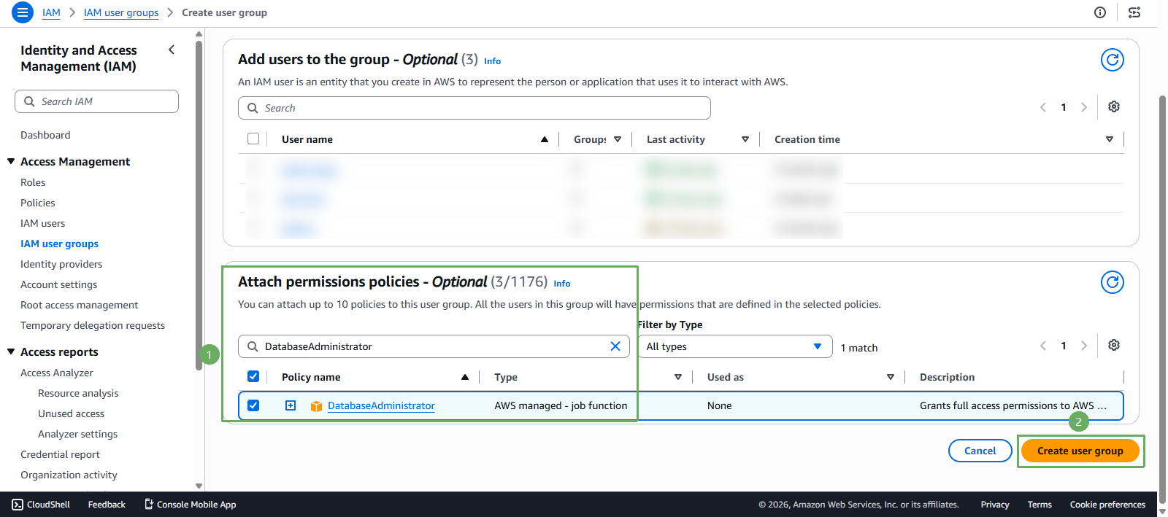Click the Create user group button
Screen dimensions: 1168x517
pyautogui.click(x=1080, y=451)
